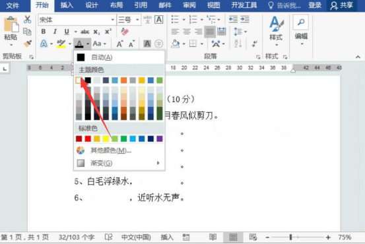365x244 pixels.
Task: Click the Borders icon
Action: click(193, 44)
